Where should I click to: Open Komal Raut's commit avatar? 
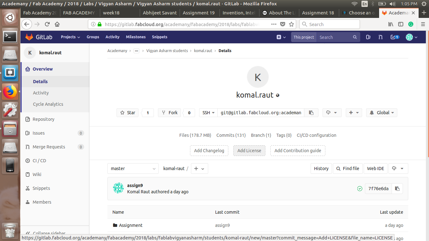click(118, 188)
